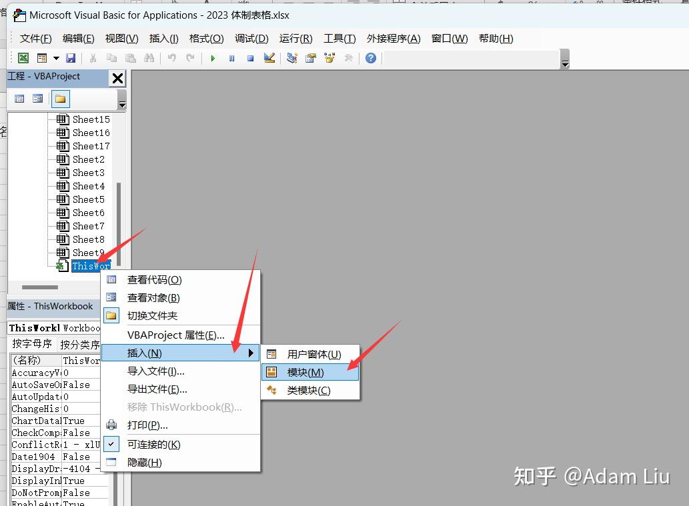Click the Copy icon in toolbar

click(x=111, y=58)
